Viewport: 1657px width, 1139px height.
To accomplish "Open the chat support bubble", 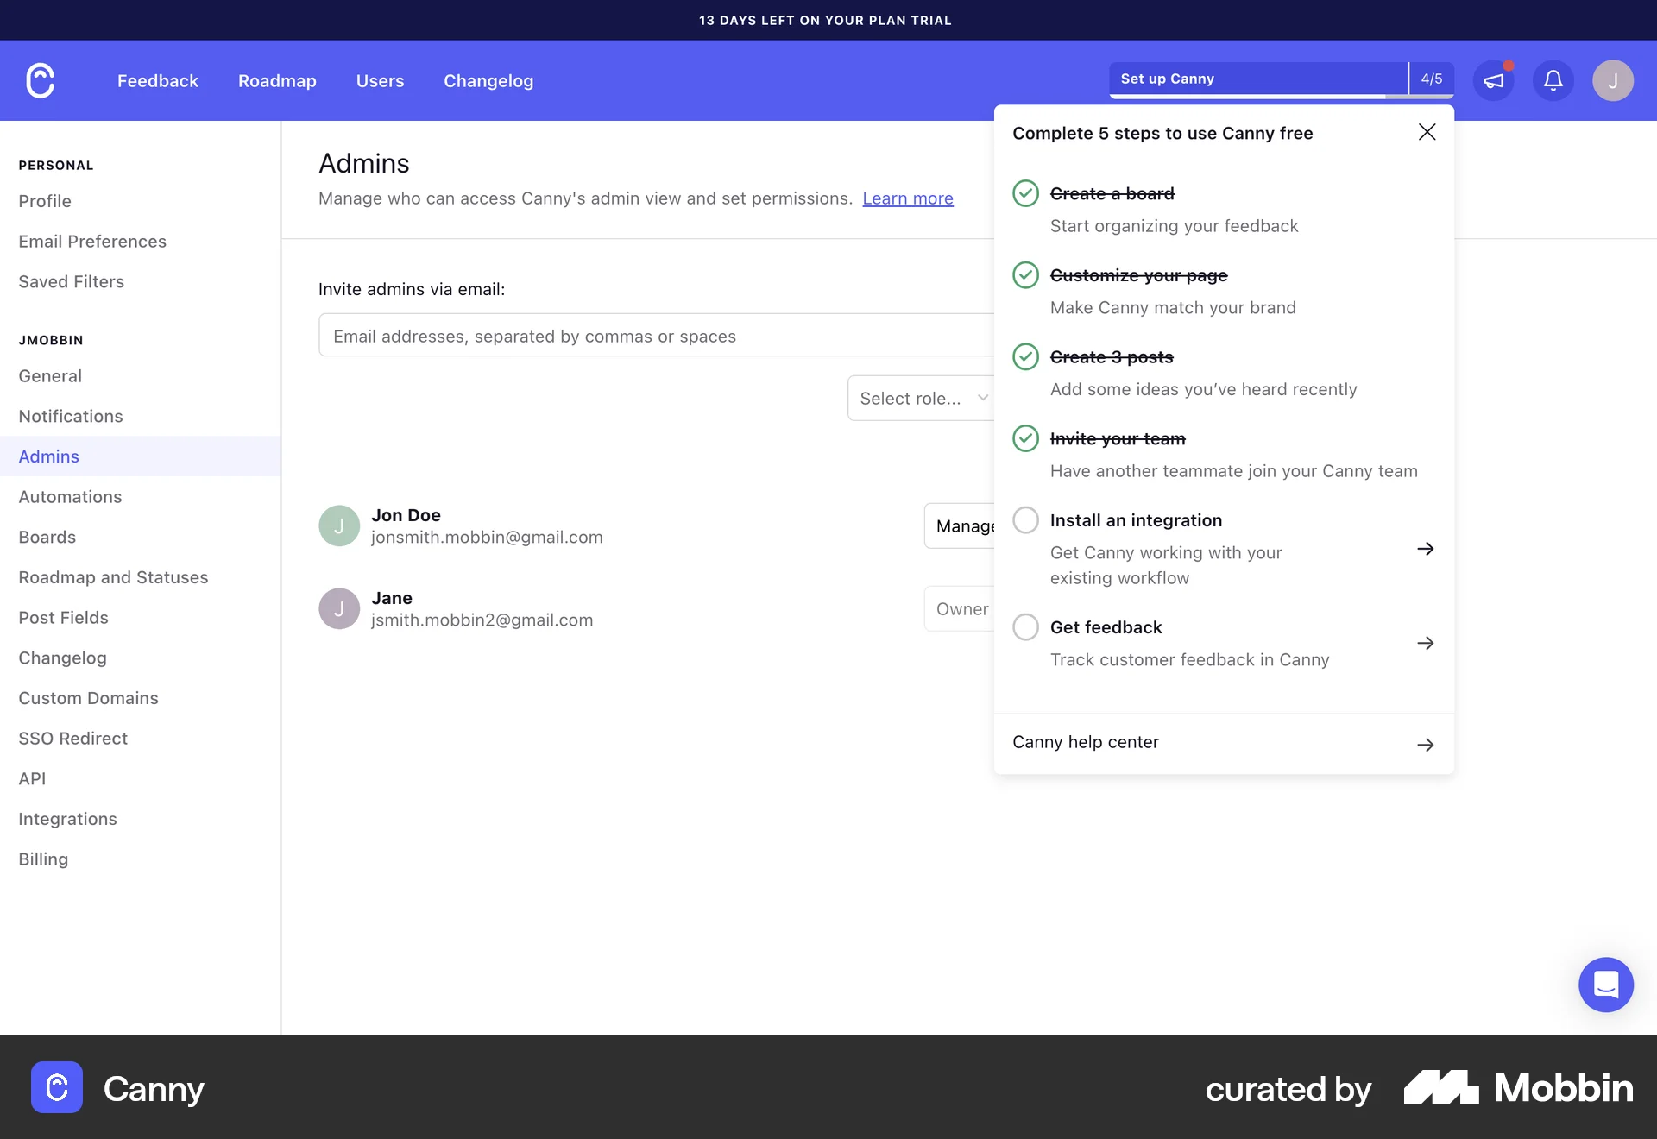I will point(1605,985).
